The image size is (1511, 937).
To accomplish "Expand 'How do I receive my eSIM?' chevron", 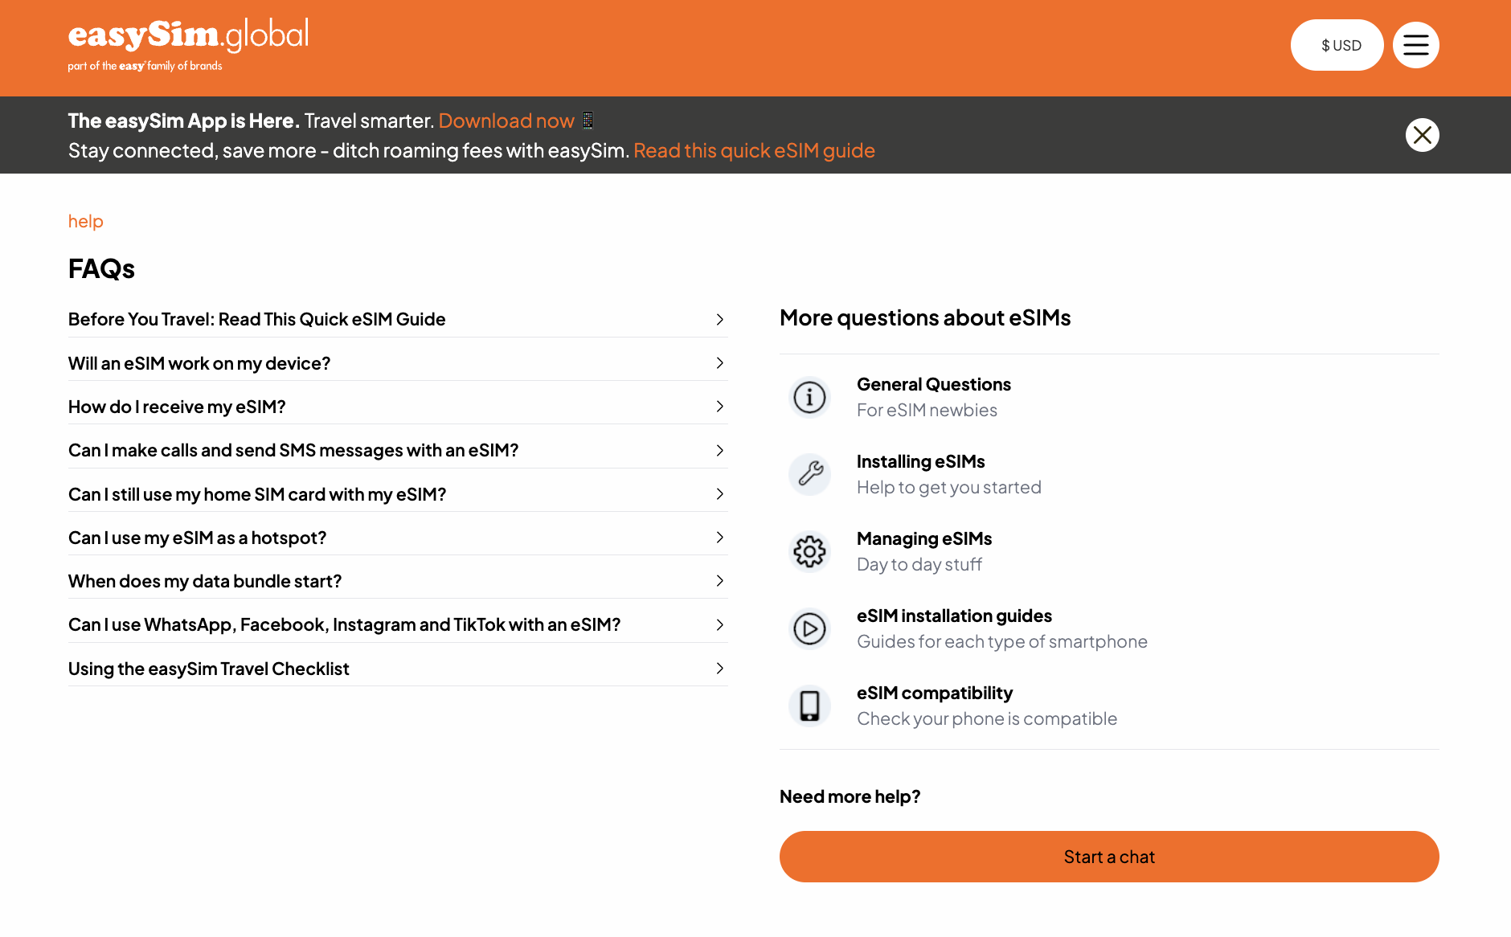I will click(x=720, y=407).
